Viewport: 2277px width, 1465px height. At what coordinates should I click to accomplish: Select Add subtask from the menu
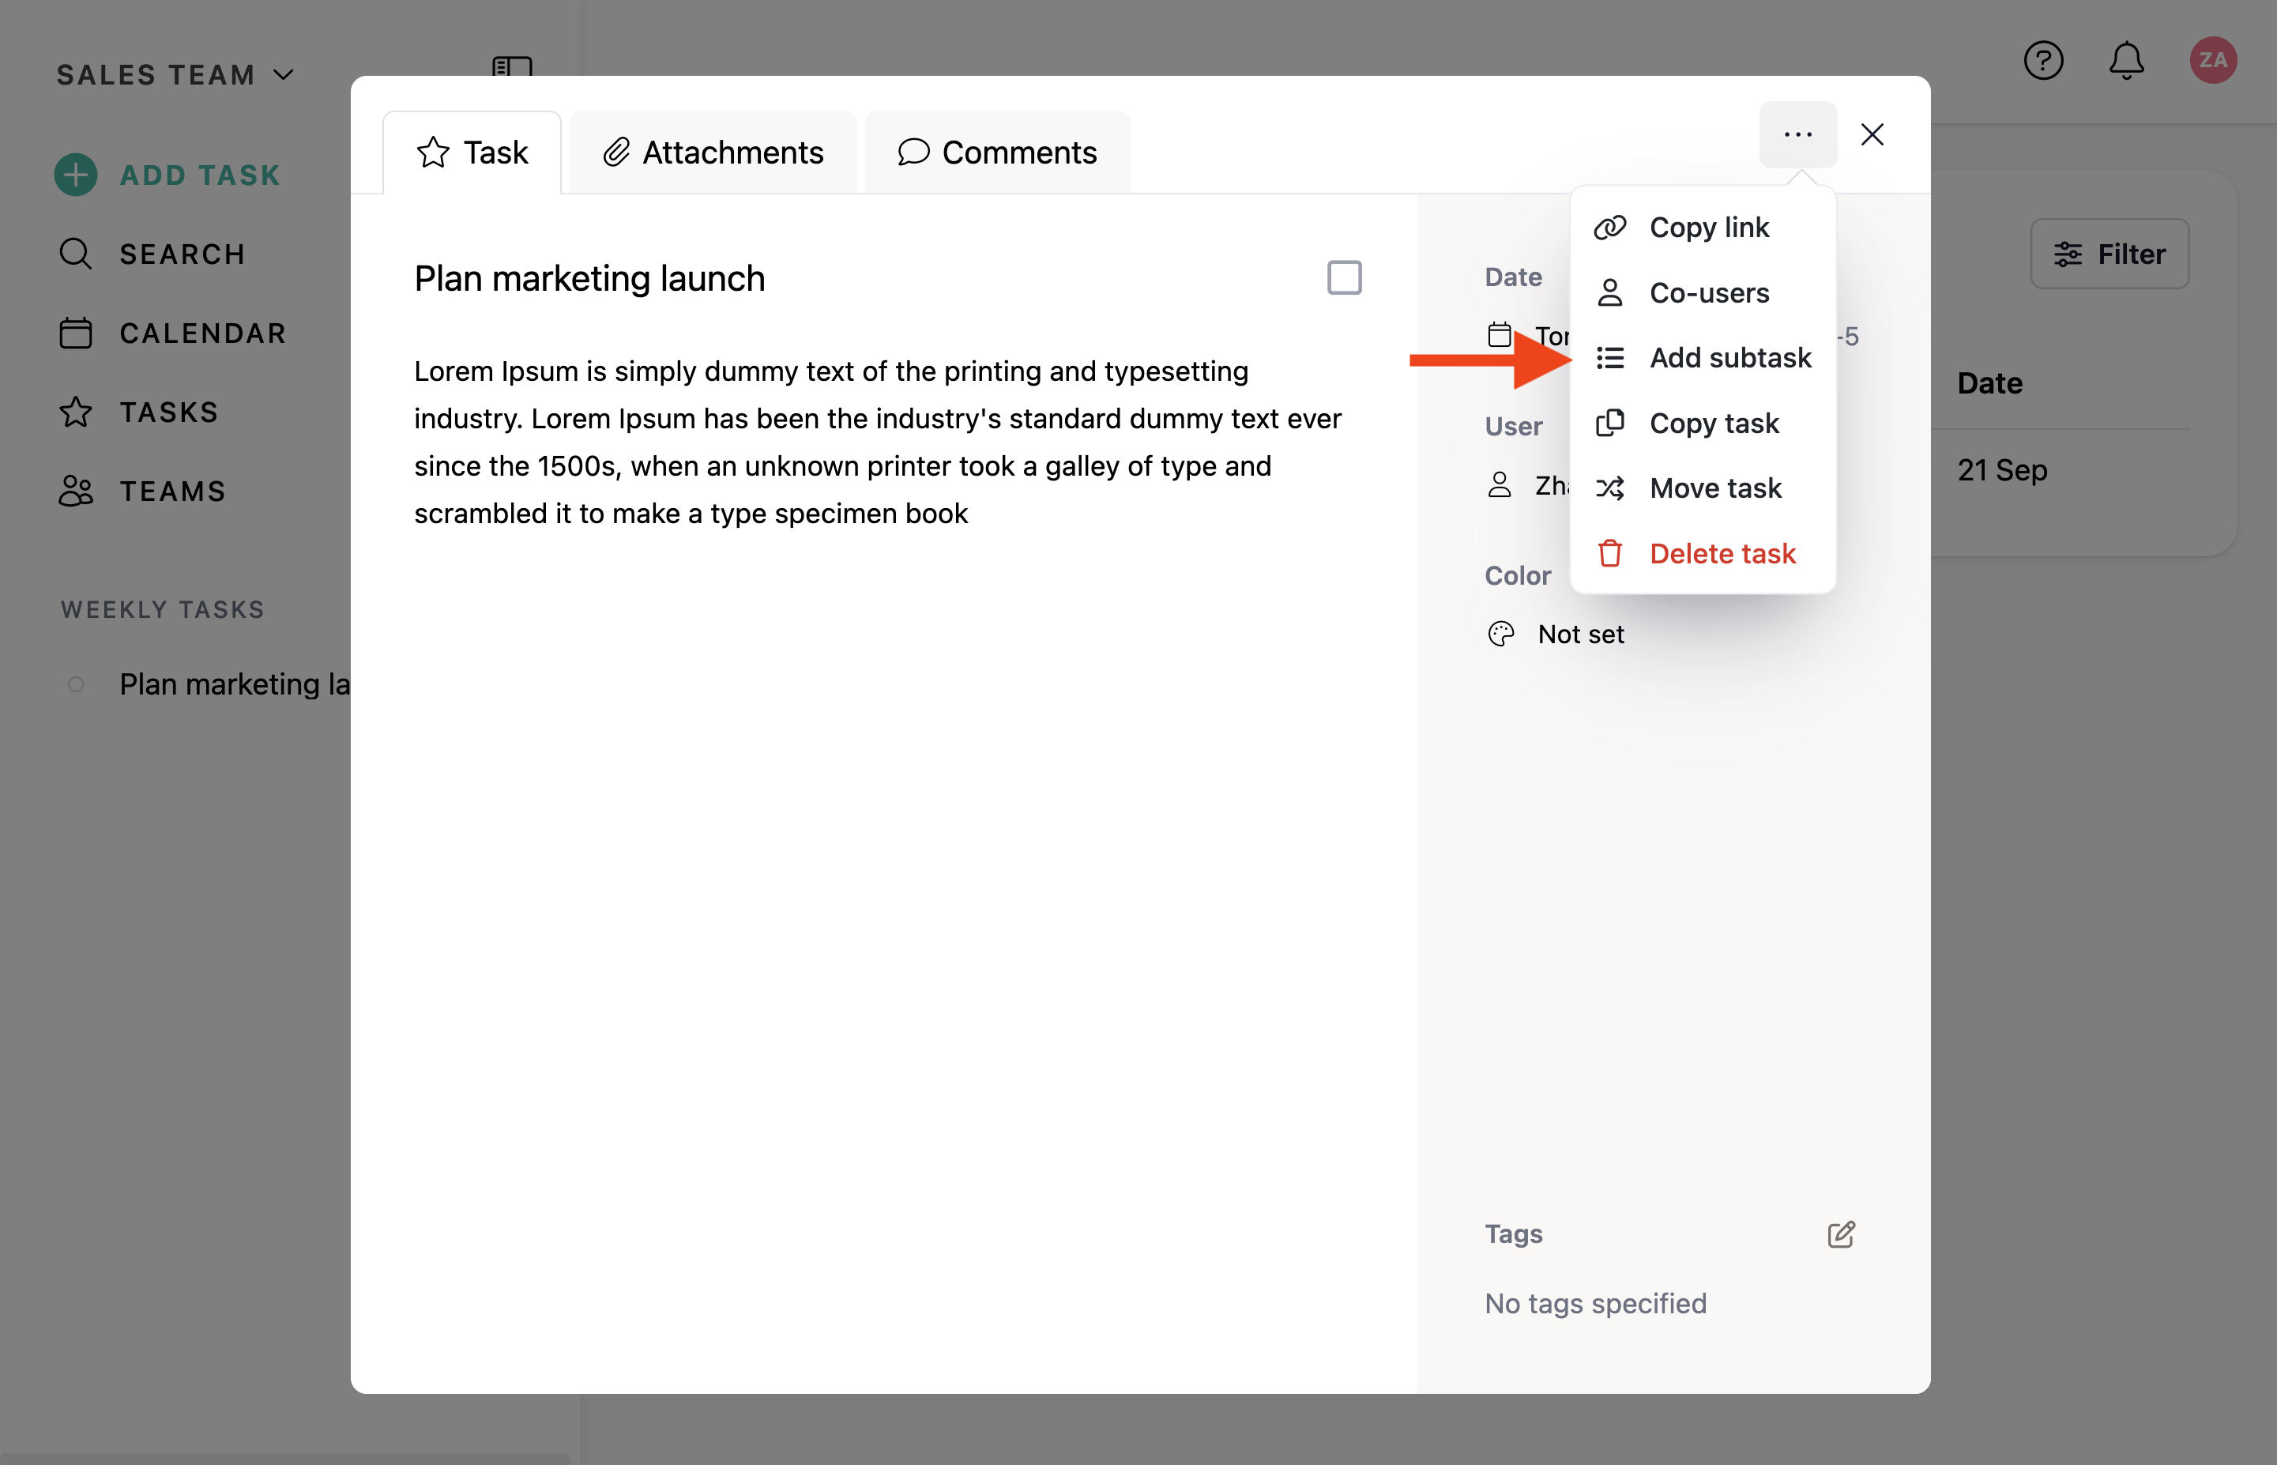coord(1729,358)
